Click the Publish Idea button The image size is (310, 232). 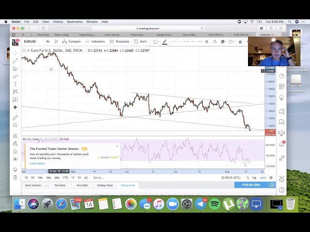[x=251, y=185]
